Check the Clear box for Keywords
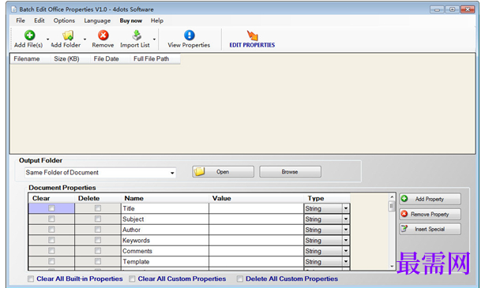The image size is (485, 288). (x=51, y=240)
